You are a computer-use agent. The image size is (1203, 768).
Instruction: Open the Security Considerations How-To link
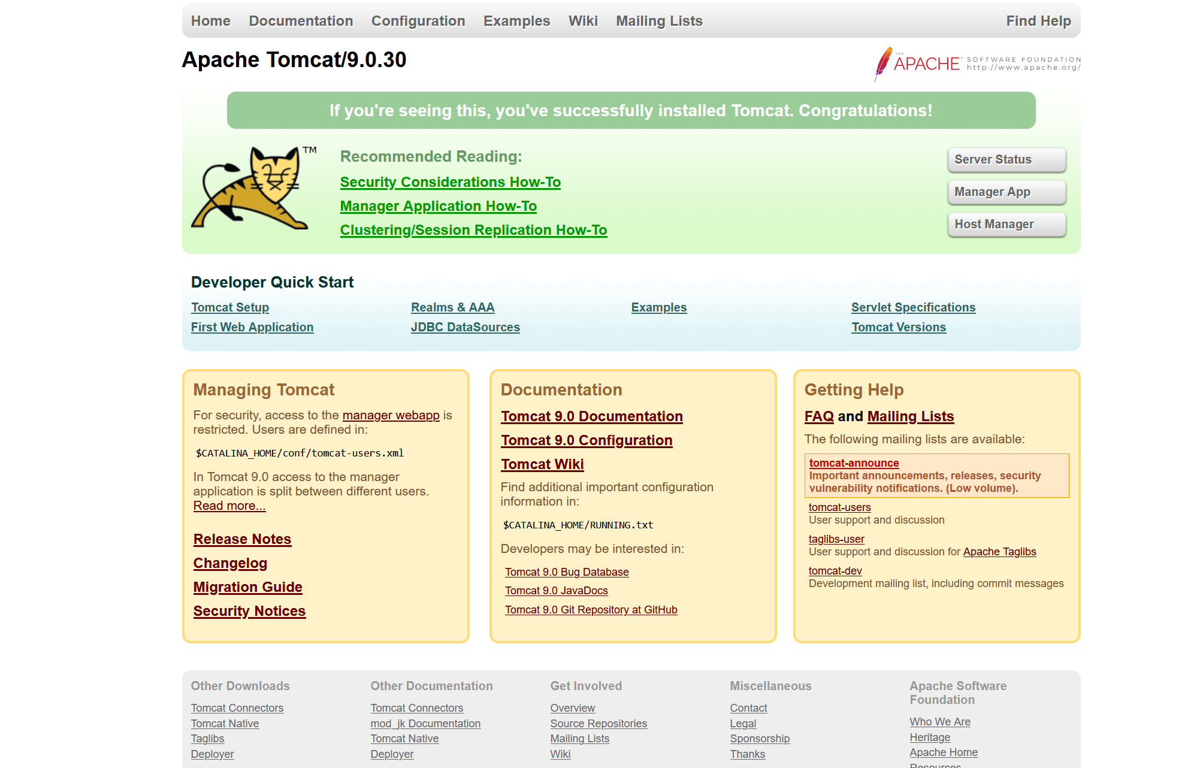pos(450,182)
